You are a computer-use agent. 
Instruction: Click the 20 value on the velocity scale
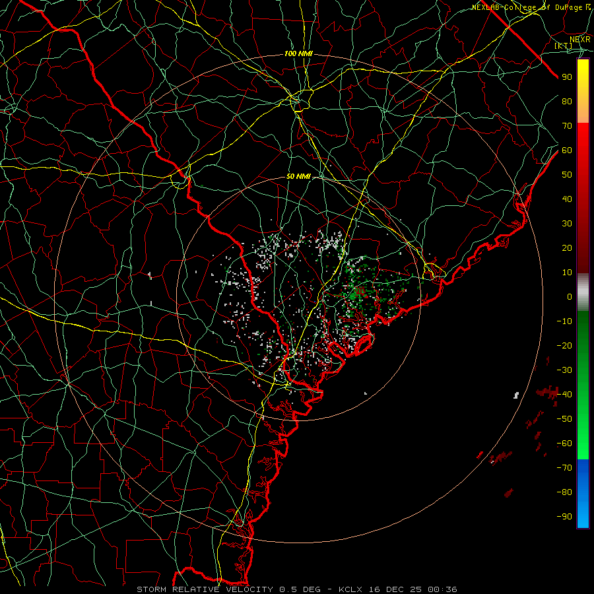pos(567,248)
